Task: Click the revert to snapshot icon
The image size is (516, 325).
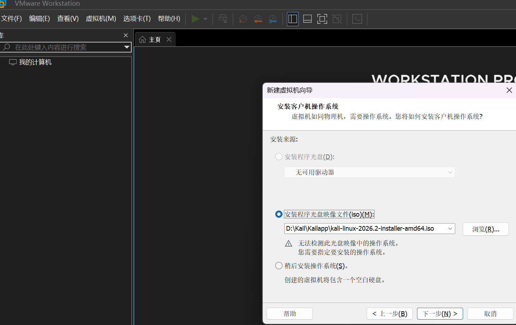Action: point(258,19)
